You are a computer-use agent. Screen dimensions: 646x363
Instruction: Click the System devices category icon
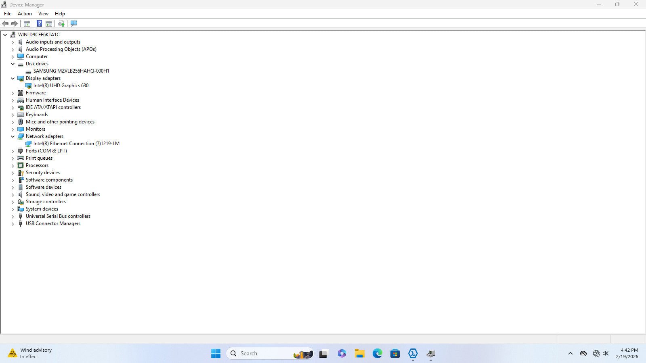(21, 209)
